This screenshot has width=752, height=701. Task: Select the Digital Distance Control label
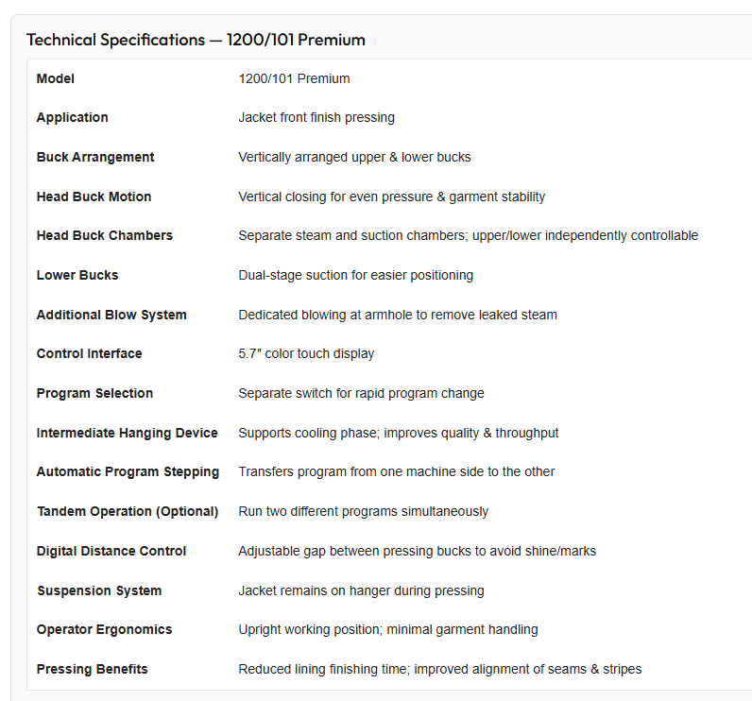111,551
